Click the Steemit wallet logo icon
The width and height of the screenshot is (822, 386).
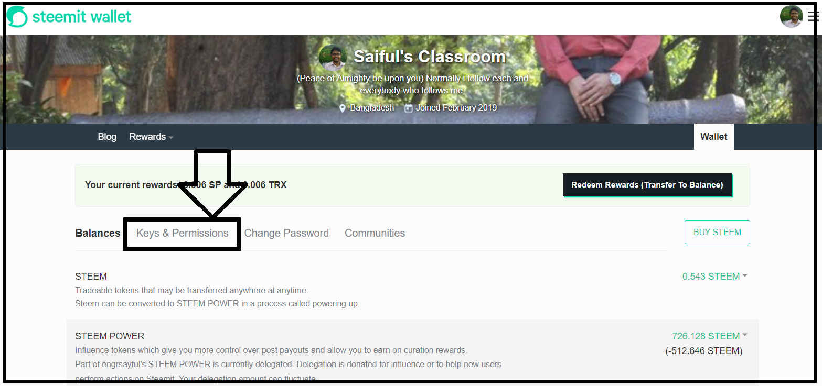click(x=17, y=17)
